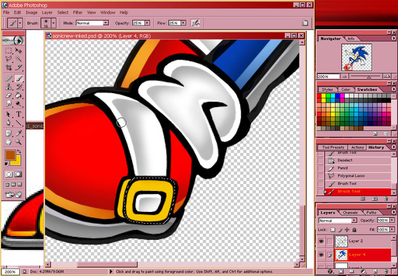Screen dimensions: 398x276
Task: Open the file browser palette well icon
Action: (305, 23)
